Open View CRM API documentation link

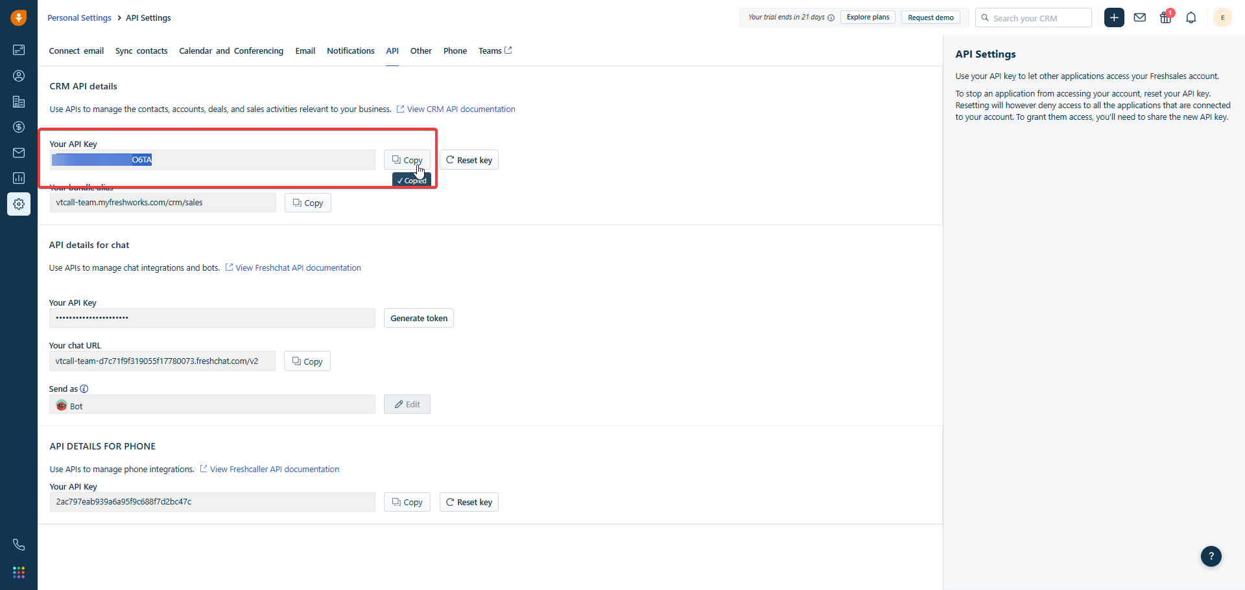(x=456, y=109)
